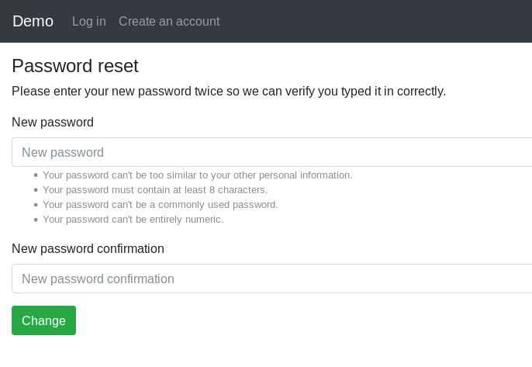Click the bullet before the 8 characters hint

pyautogui.click(x=36, y=191)
